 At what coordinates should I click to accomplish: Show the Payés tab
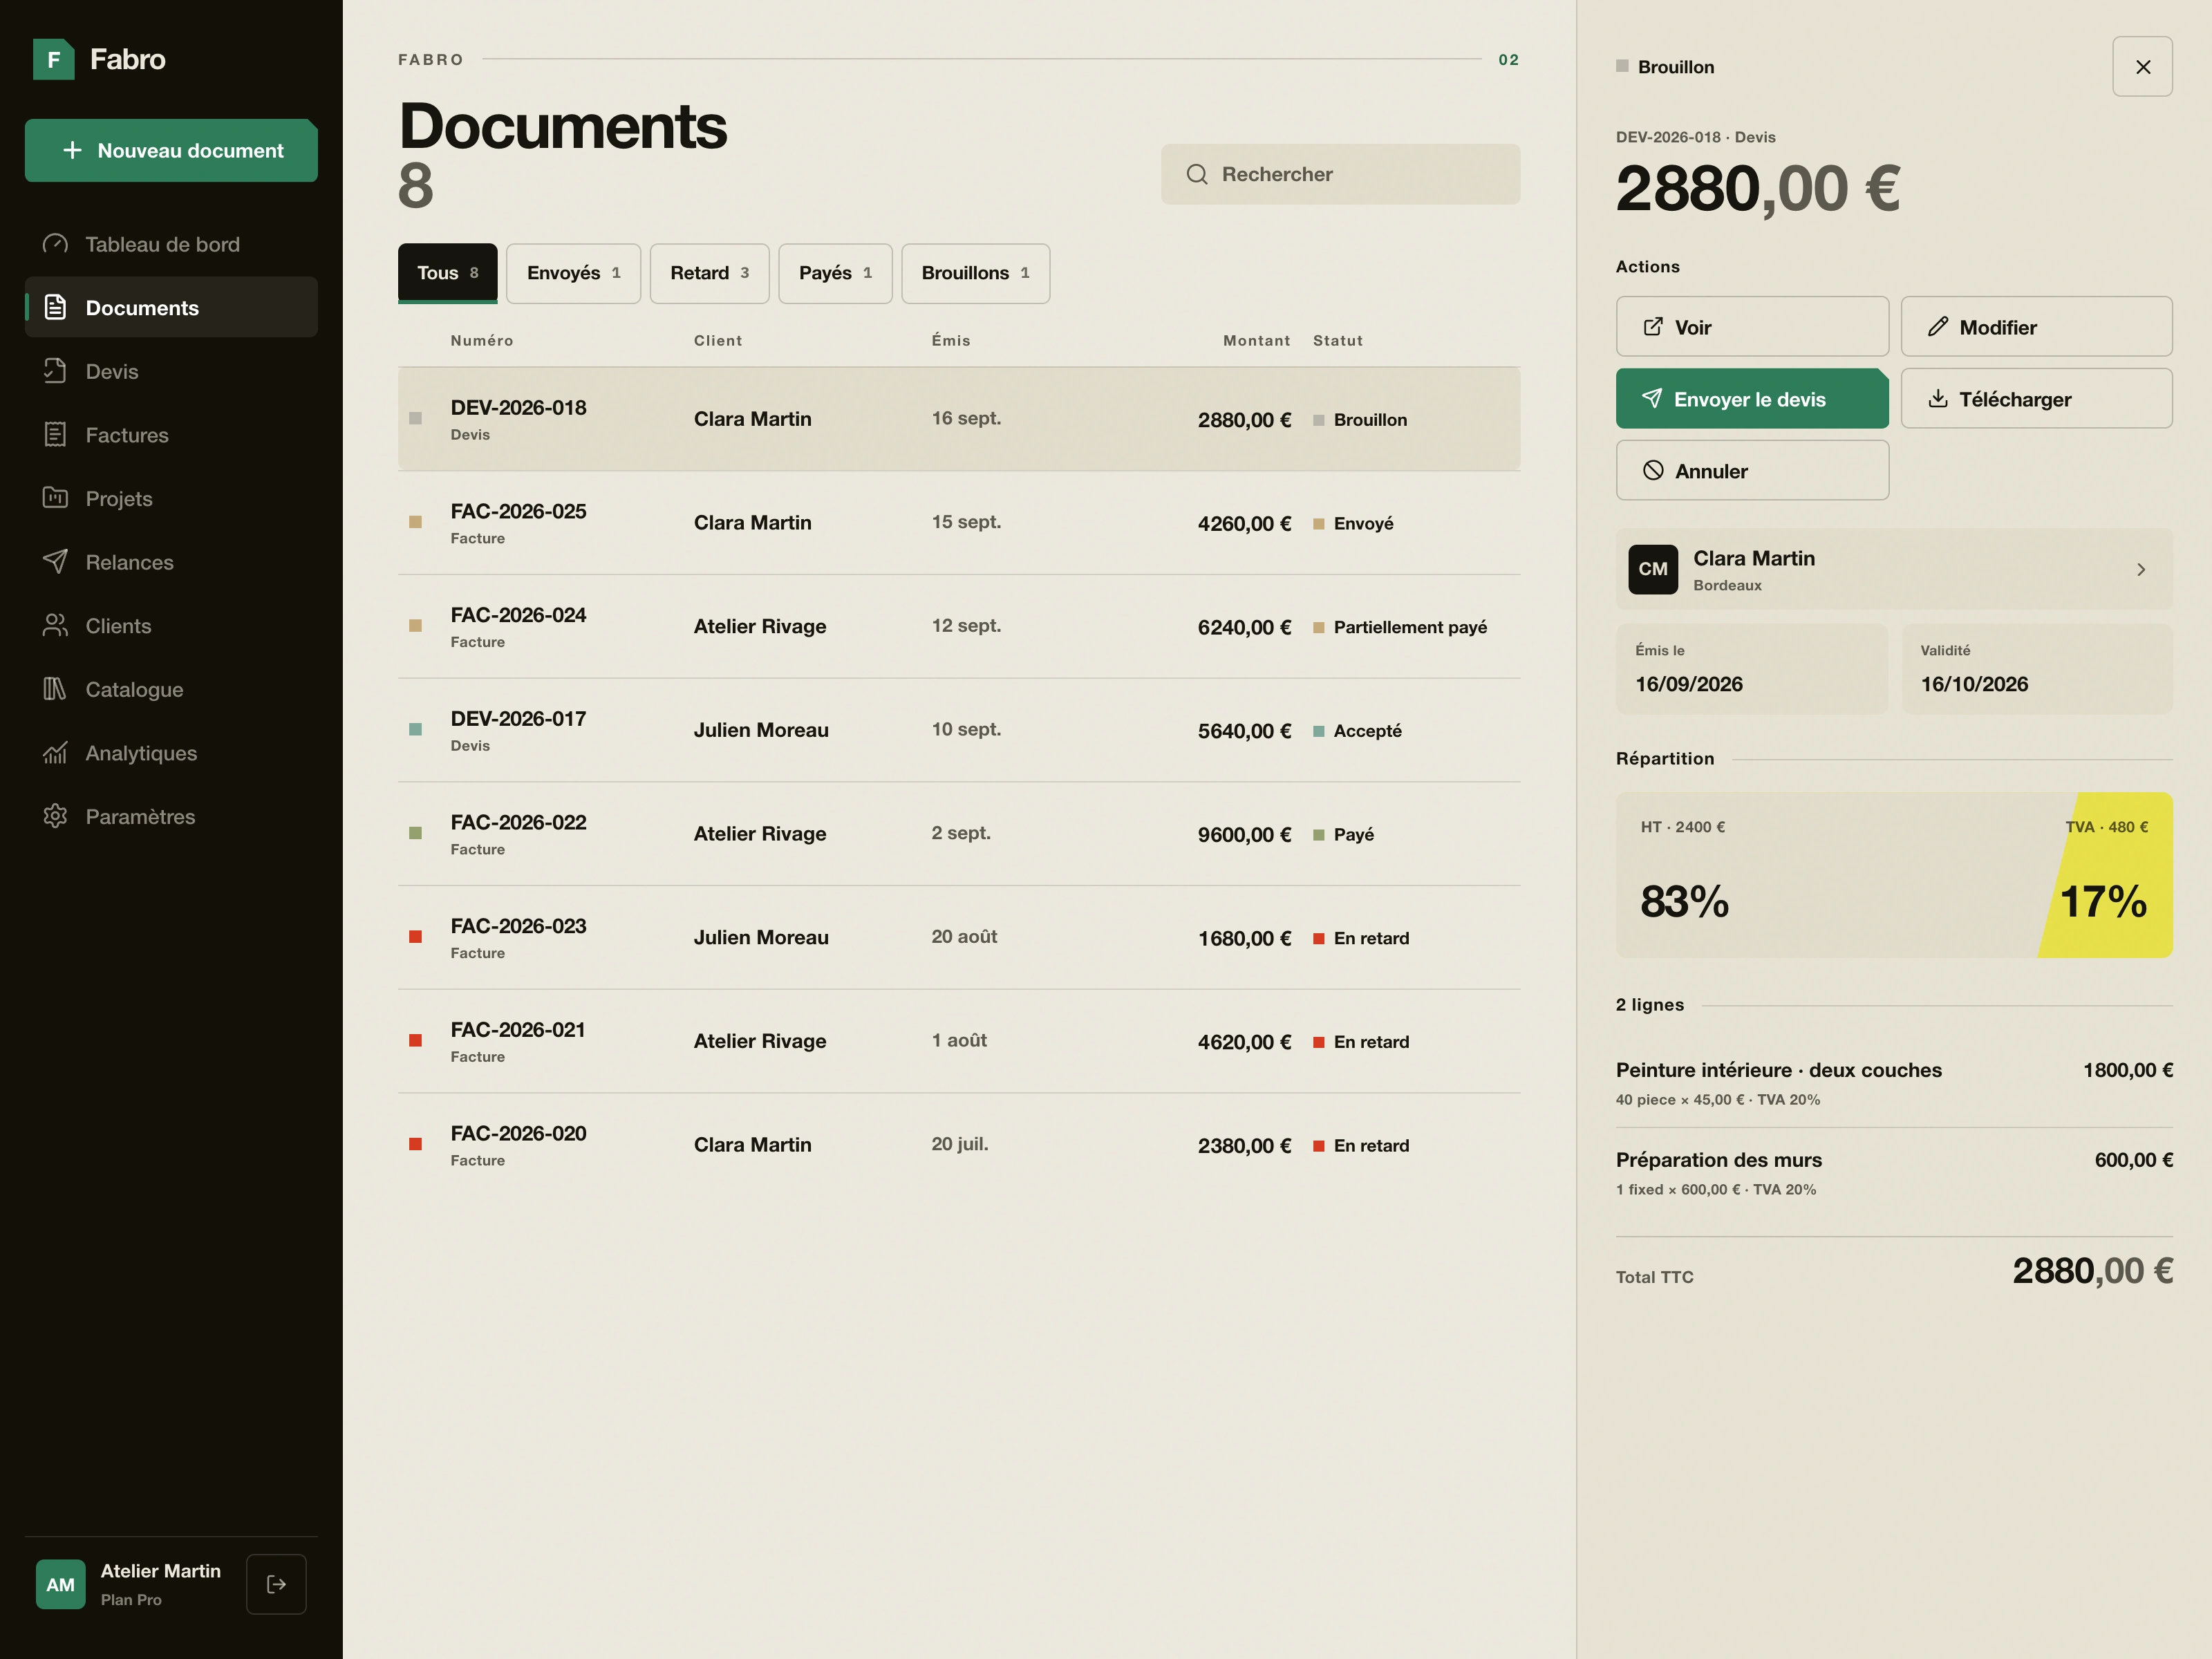tap(835, 273)
